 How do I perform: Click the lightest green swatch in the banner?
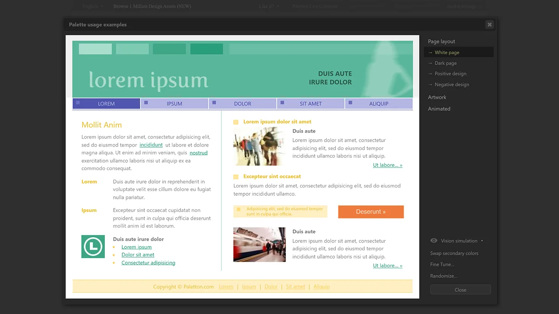click(95, 49)
